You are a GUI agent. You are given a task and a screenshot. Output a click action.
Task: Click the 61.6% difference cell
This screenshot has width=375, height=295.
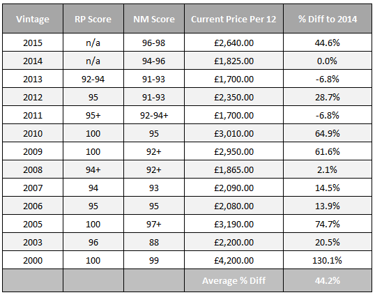click(328, 151)
